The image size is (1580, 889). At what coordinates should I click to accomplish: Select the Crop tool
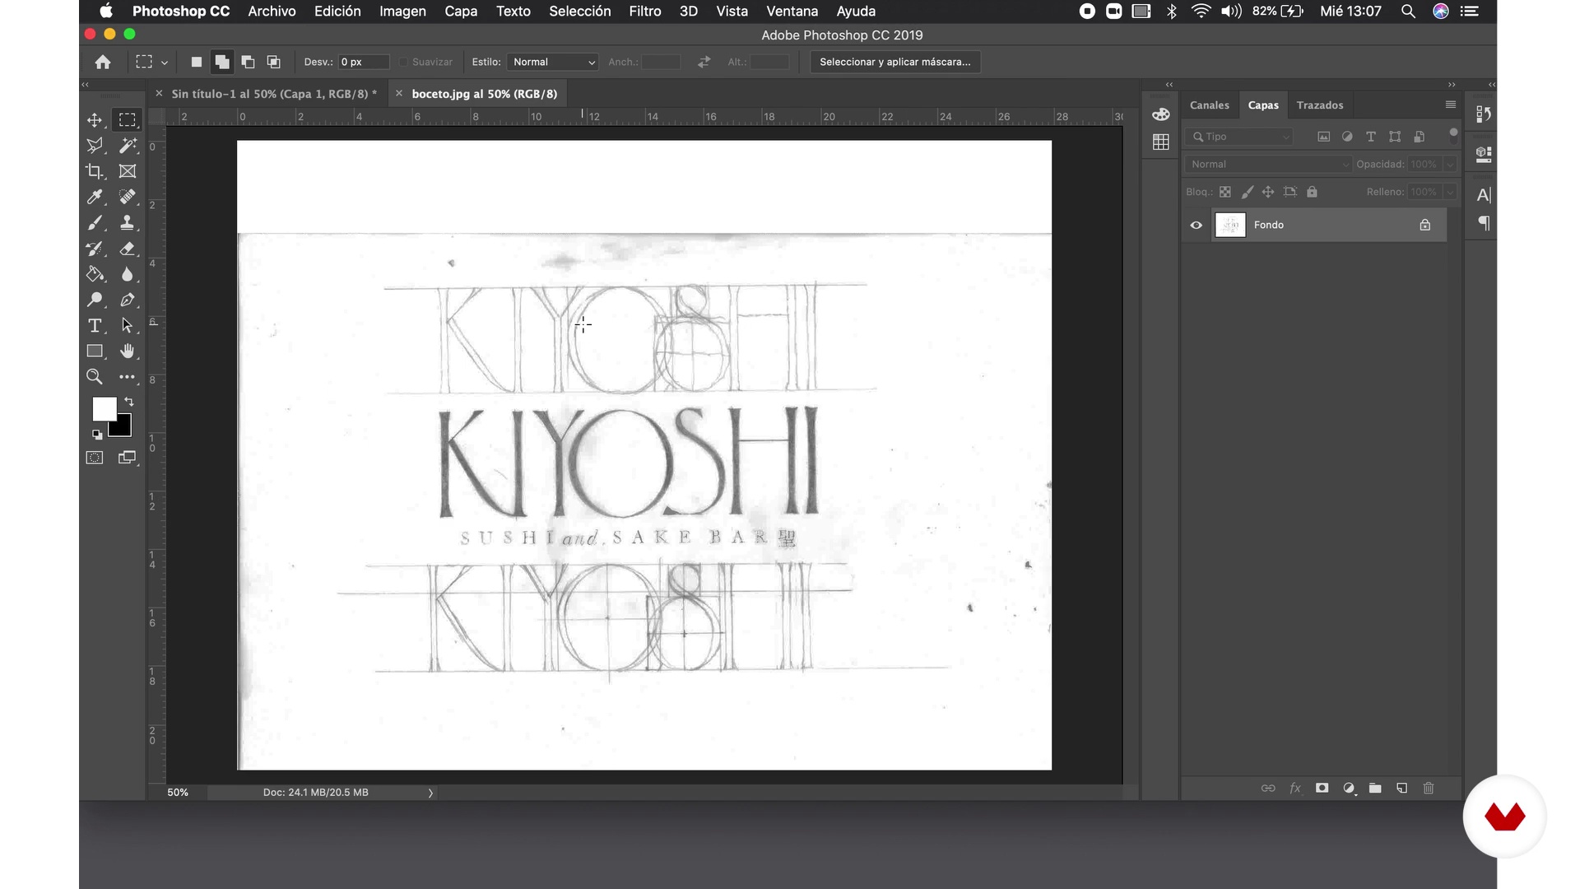[x=95, y=171]
